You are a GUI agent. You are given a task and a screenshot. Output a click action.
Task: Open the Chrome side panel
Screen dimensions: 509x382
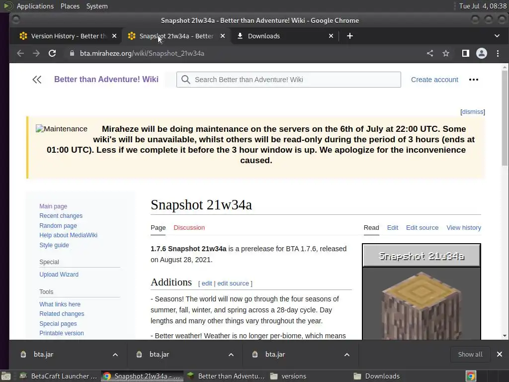tap(465, 53)
